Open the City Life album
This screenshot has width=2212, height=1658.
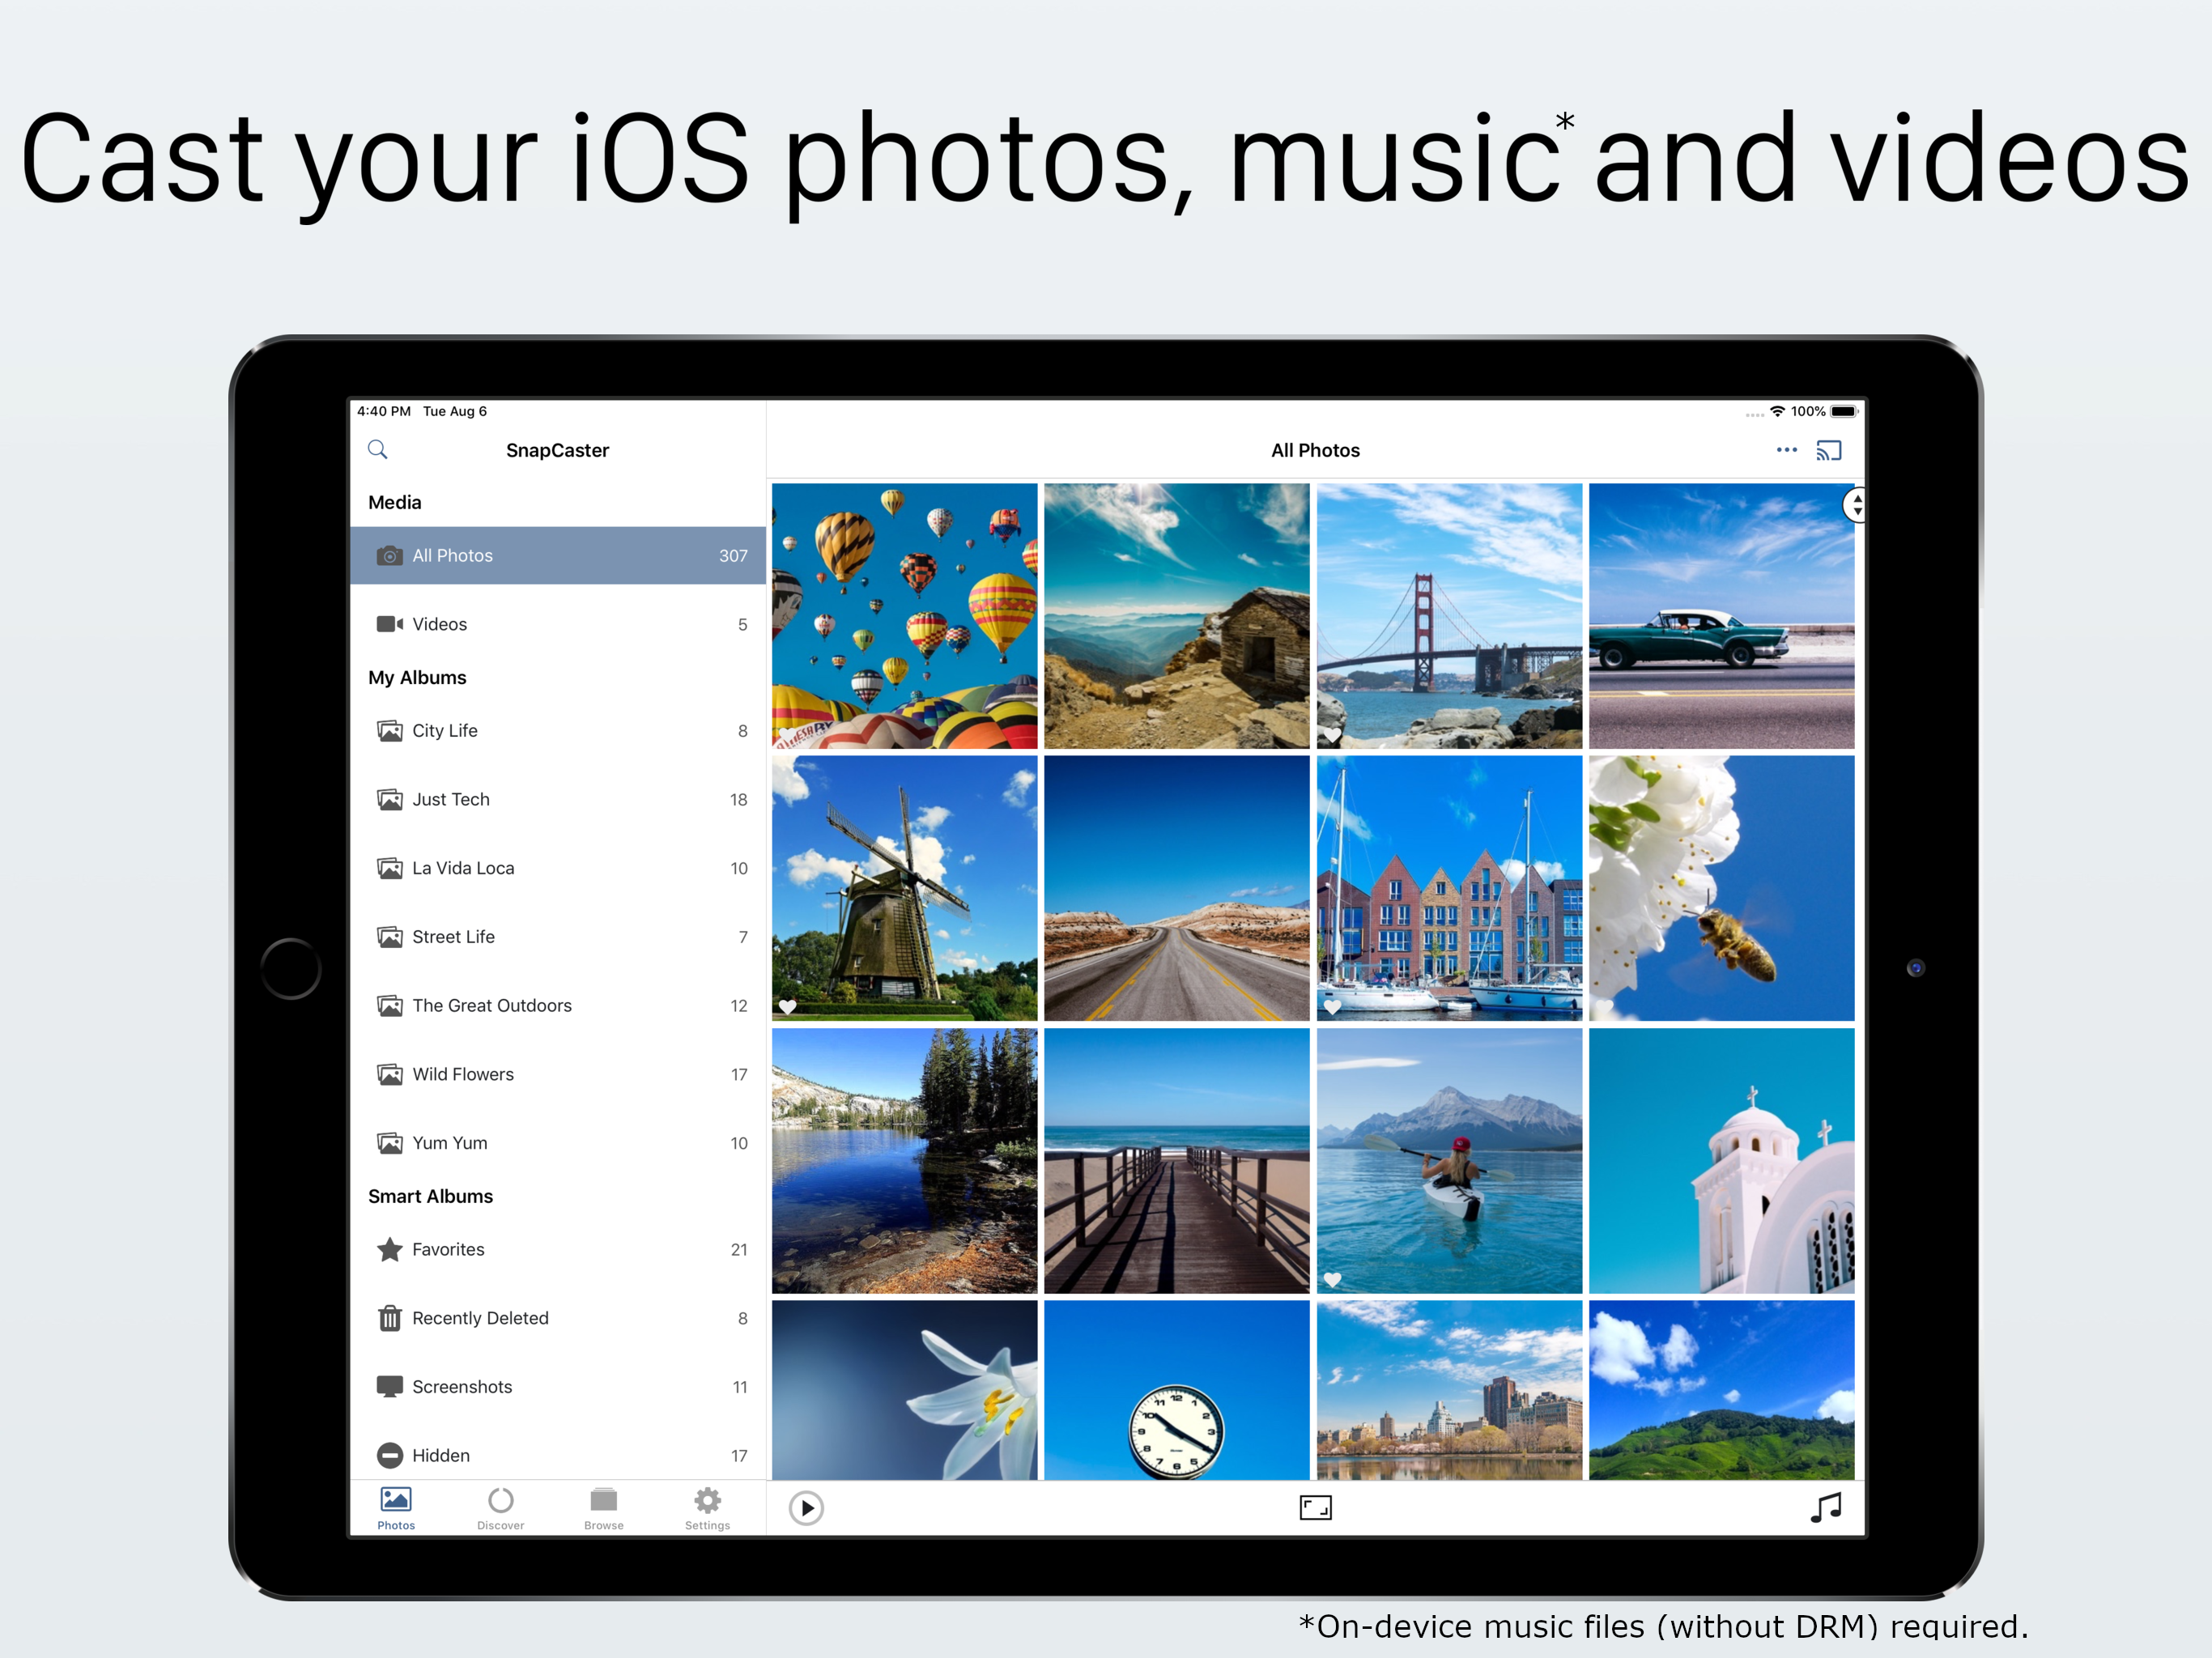click(x=558, y=731)
